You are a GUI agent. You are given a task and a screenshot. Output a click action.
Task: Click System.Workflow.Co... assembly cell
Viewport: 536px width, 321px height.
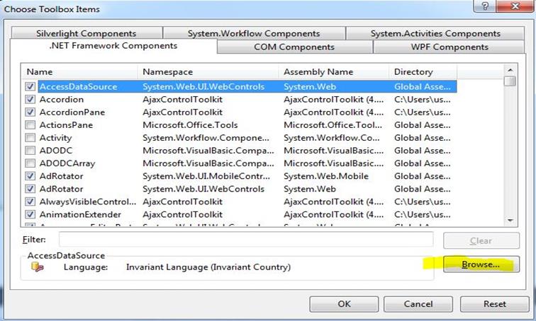click(x=332, y=138)
